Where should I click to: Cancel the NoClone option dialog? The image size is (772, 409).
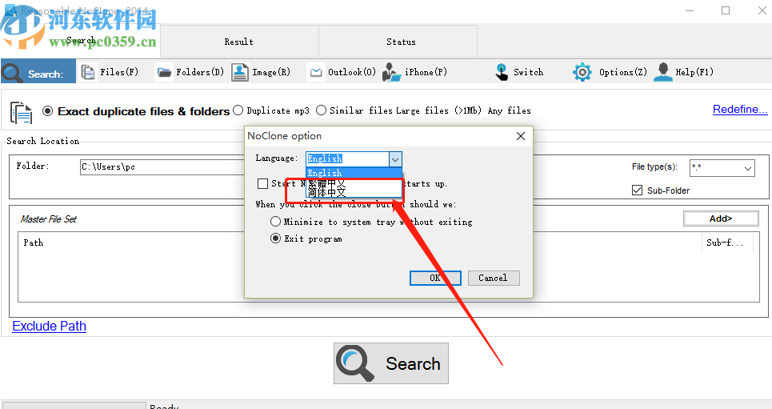click(494, 278)
